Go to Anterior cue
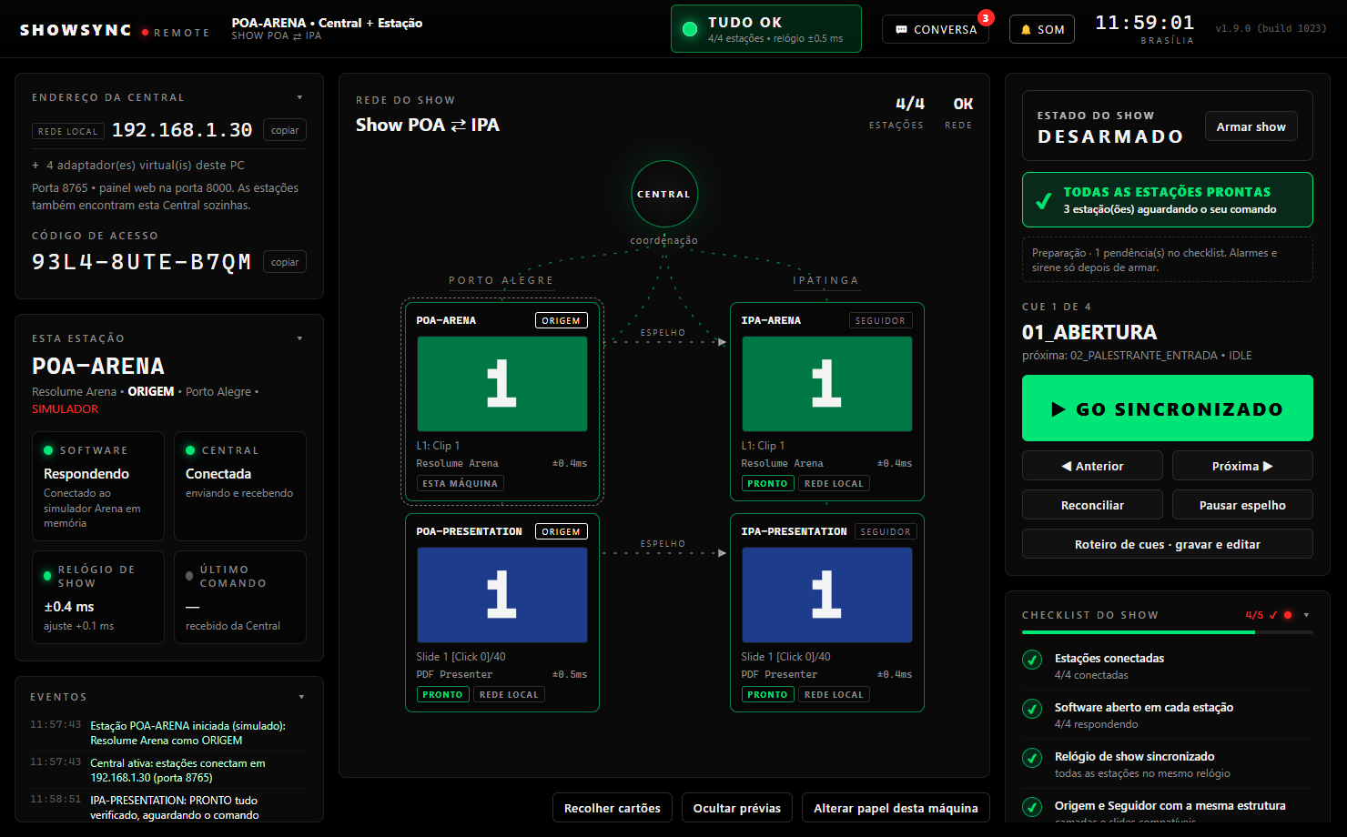 point(1092,466)
